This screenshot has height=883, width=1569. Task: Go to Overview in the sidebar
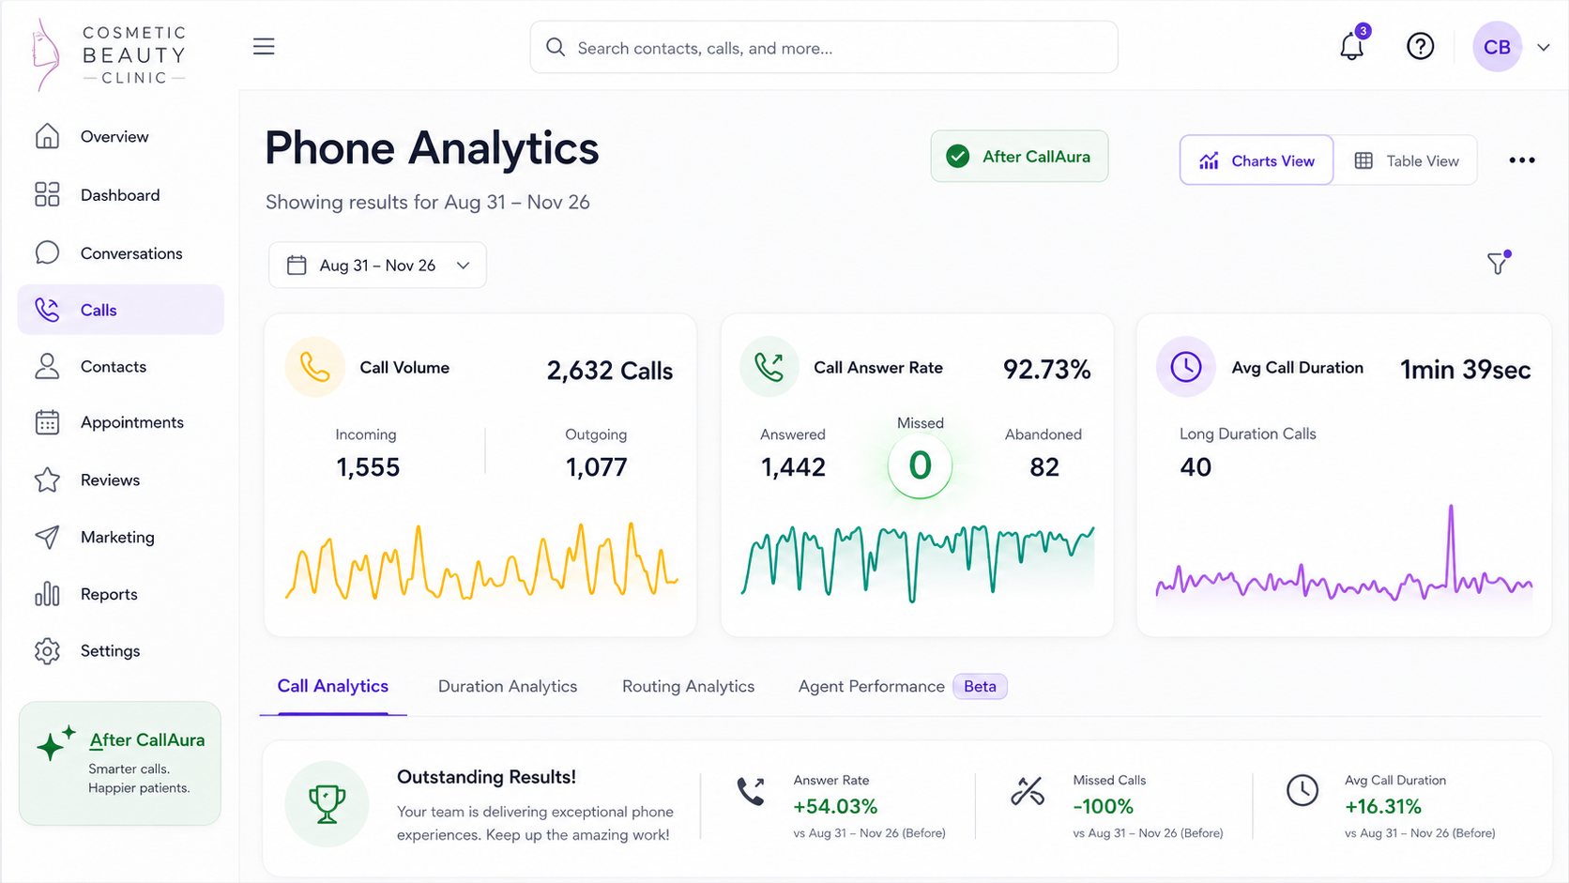(x=121, y=137)
